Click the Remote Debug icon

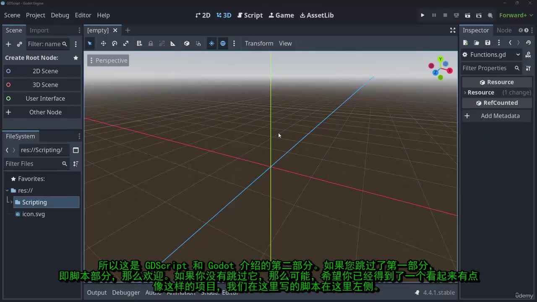pyautogui.click(x=456, y=15)
